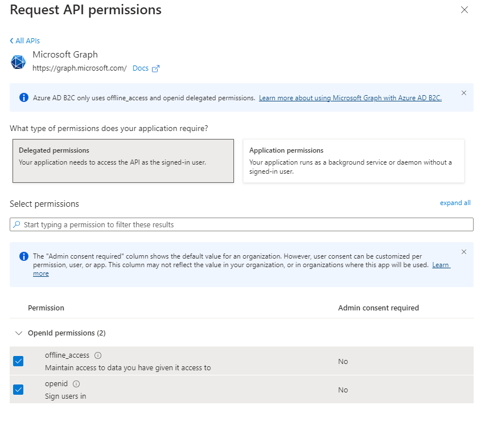485x446 pixels.
Task: Select the Delegated permissions tile
Action: (123, 161)
